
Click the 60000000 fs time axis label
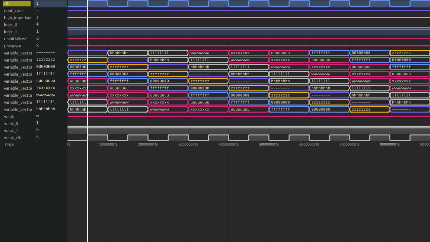click(x=309, y=145)
